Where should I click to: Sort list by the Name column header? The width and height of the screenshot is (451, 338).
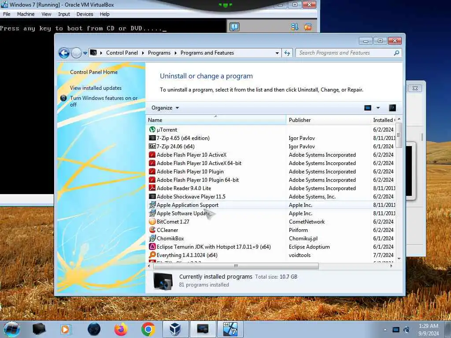click(x=216, y=120)
